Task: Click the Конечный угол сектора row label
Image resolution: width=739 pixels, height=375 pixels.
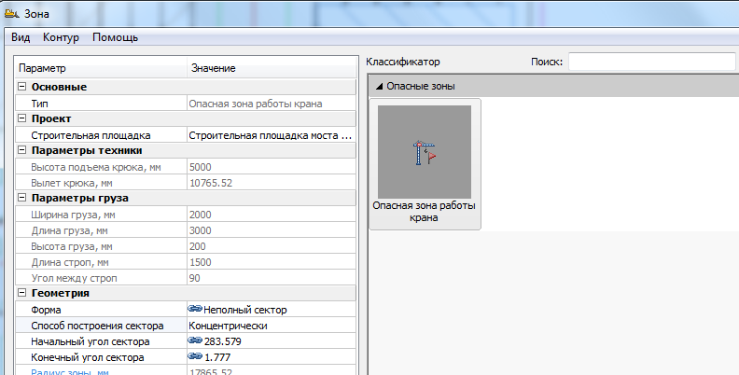Action: (x=88, y=357)
